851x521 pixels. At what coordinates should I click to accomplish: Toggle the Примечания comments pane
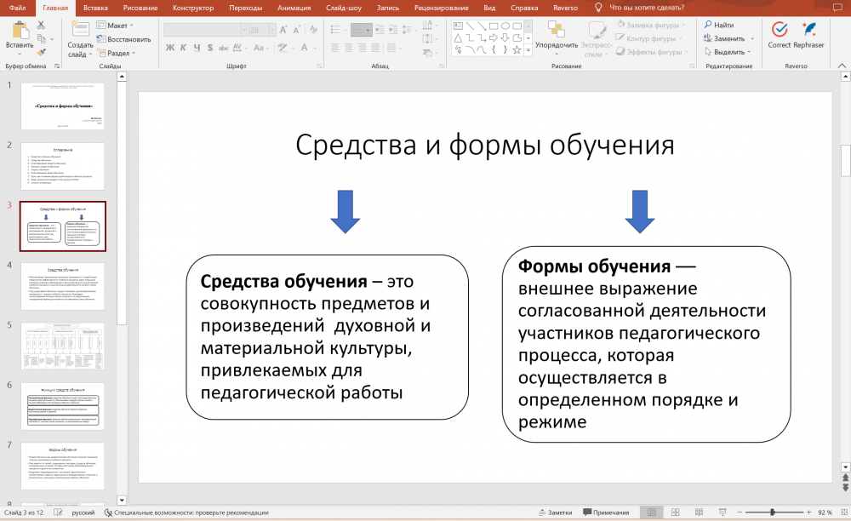605,512
